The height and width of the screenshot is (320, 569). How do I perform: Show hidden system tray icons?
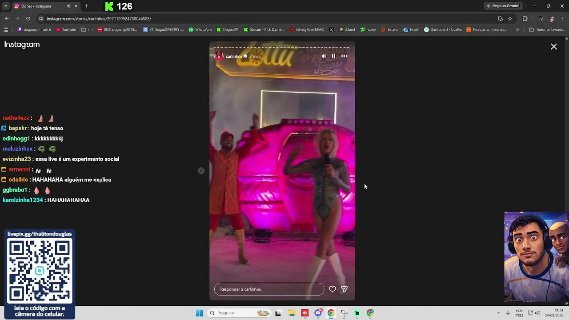coord(498,313)
